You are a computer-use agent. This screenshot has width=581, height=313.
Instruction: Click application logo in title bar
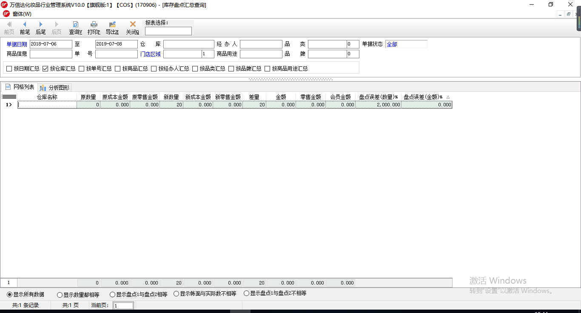[4, 5]
